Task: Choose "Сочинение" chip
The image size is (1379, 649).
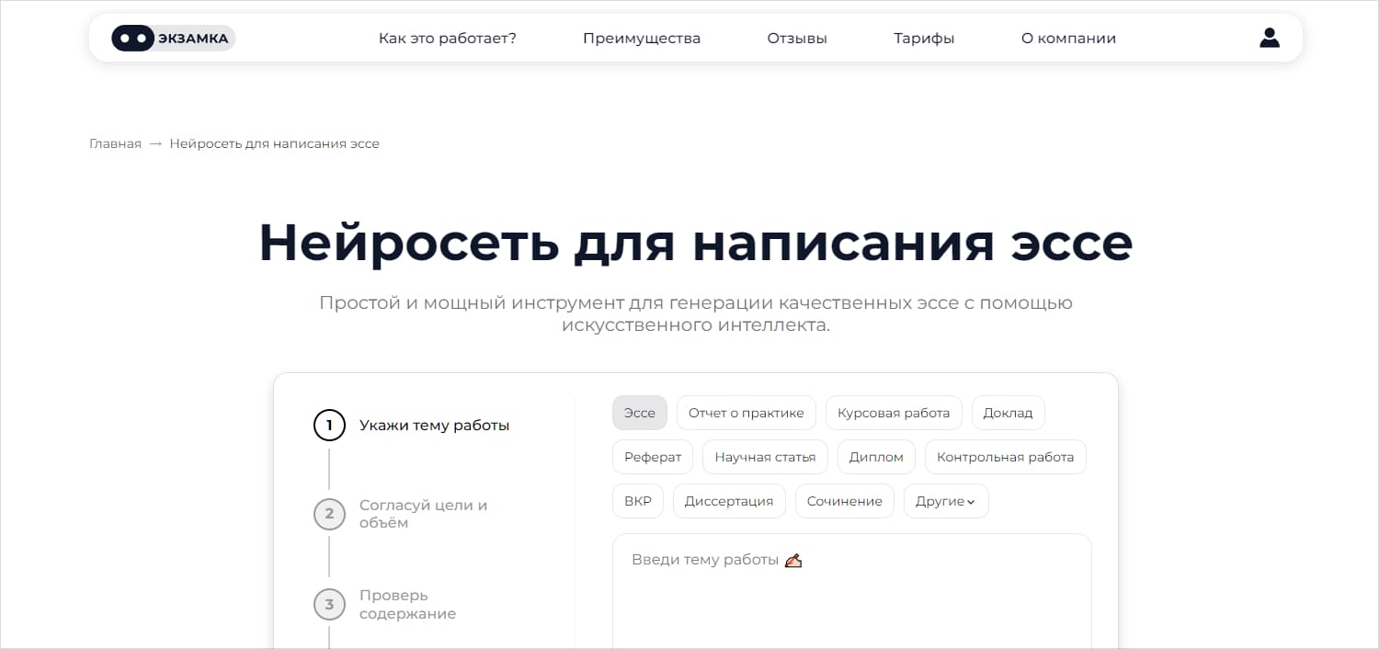Action: [844, 501]
